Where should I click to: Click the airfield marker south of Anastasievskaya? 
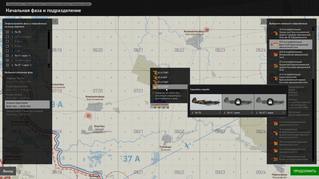(x=88, y=116)
